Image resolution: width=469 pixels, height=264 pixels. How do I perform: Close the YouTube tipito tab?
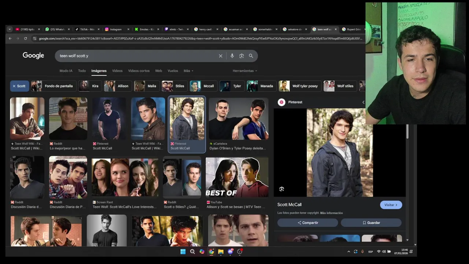coord(39,29)
